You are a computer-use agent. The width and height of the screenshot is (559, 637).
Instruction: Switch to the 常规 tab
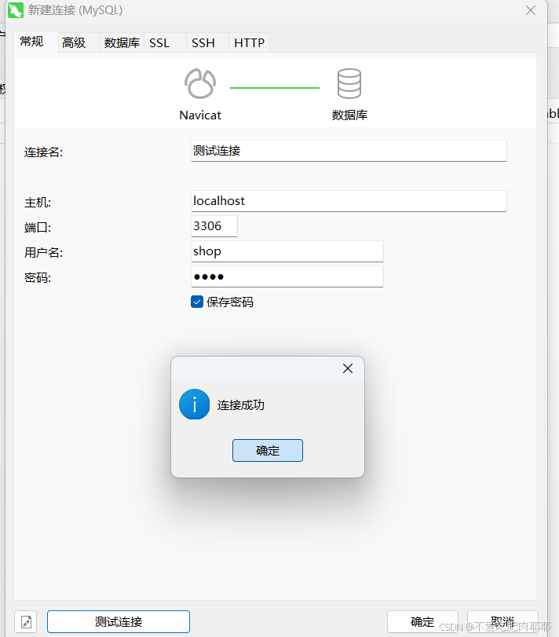pyautogui.click(x=35, y=42)
